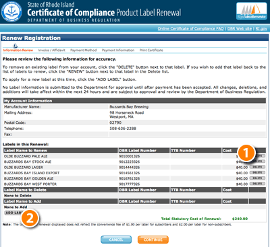Click DBR label number 9014444326
The width and height of the screenshot is (270, 247).
[130, 168]
